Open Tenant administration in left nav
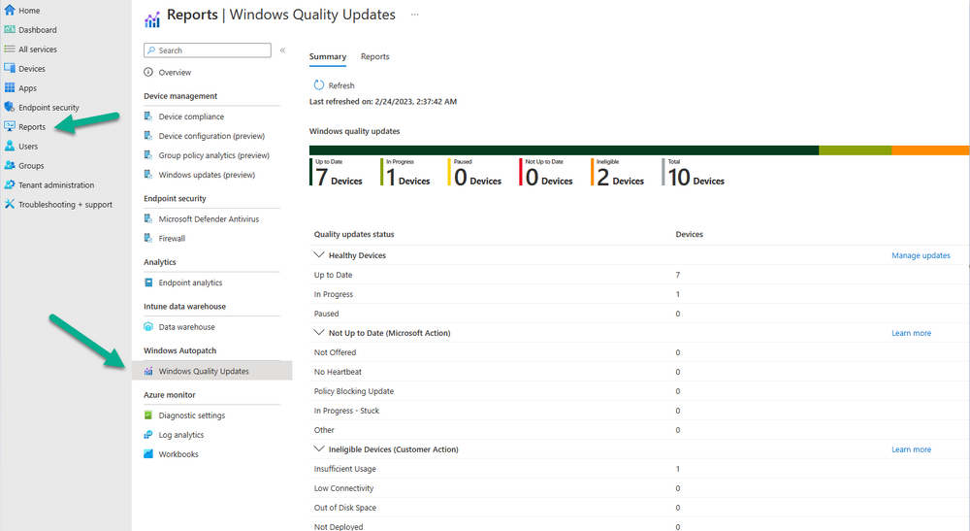The height and width of the screenshot is (531, 970). [56, 184]
